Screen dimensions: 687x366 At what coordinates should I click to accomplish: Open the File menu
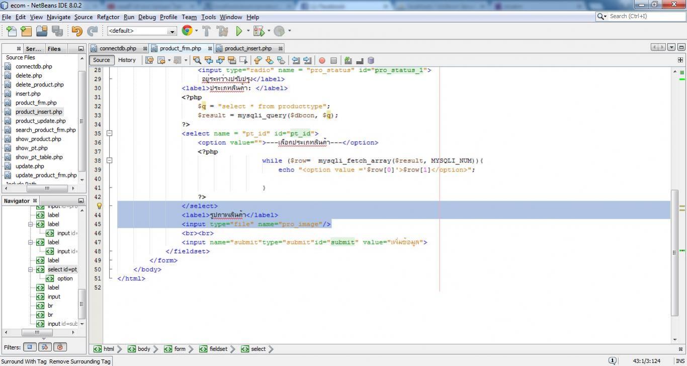(7, 17)
